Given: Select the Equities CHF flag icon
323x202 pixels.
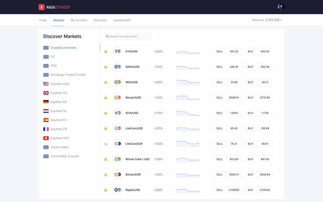Looking at the screenshot, I should (46, 138).
